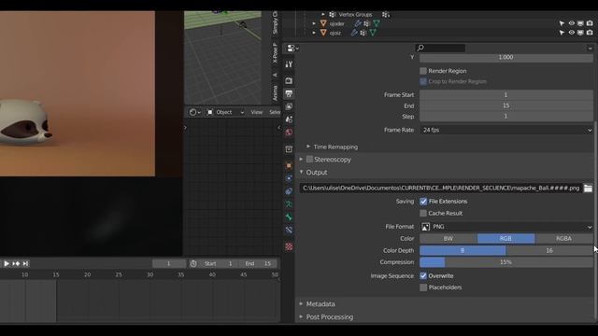
Task: Enable the Stereoscopy checkbox
Action: [x=309, y=160]
